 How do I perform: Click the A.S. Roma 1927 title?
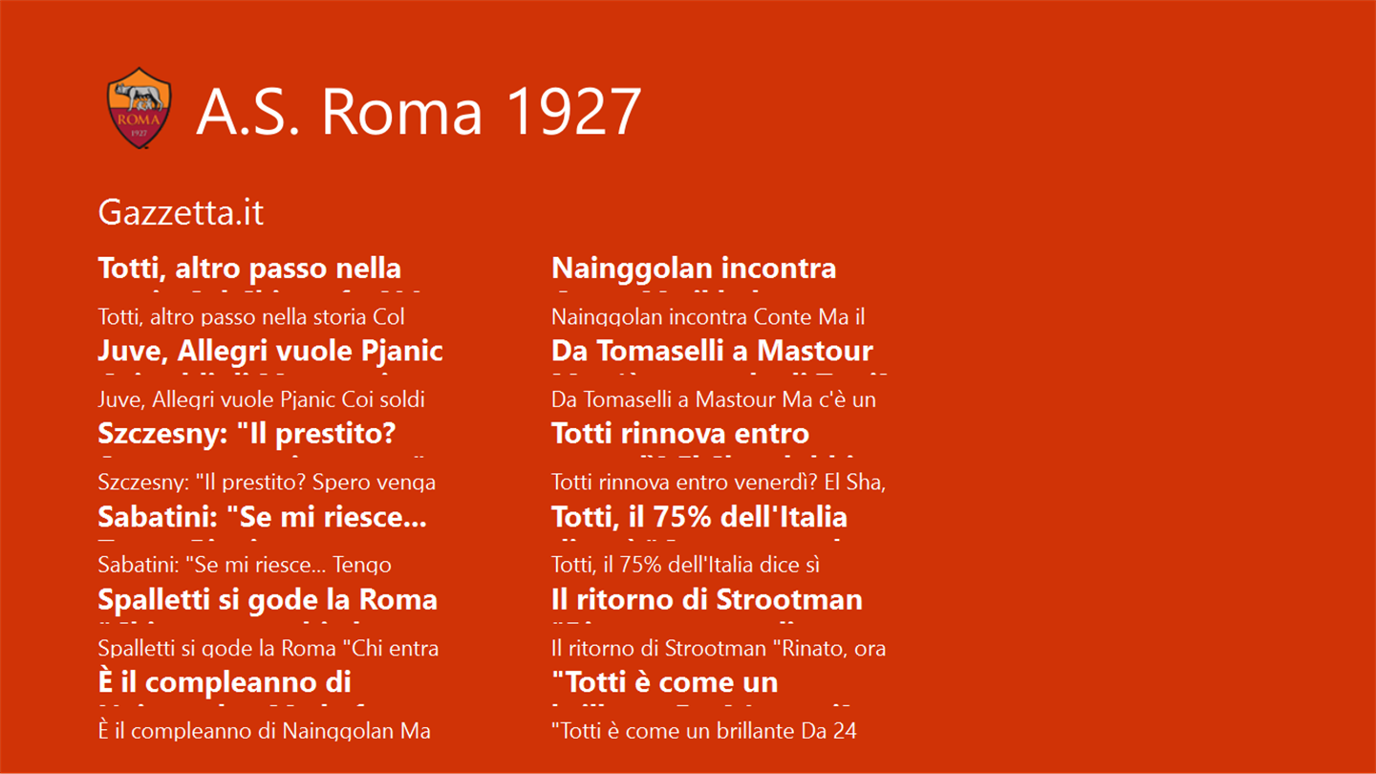(x=419, y=111)
